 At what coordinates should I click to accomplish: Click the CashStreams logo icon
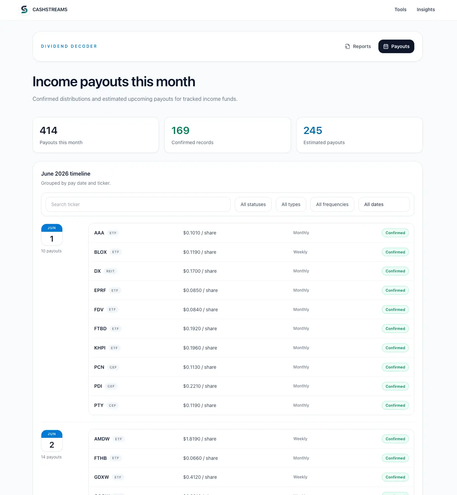pyautogui.click(x=24, y=9)
